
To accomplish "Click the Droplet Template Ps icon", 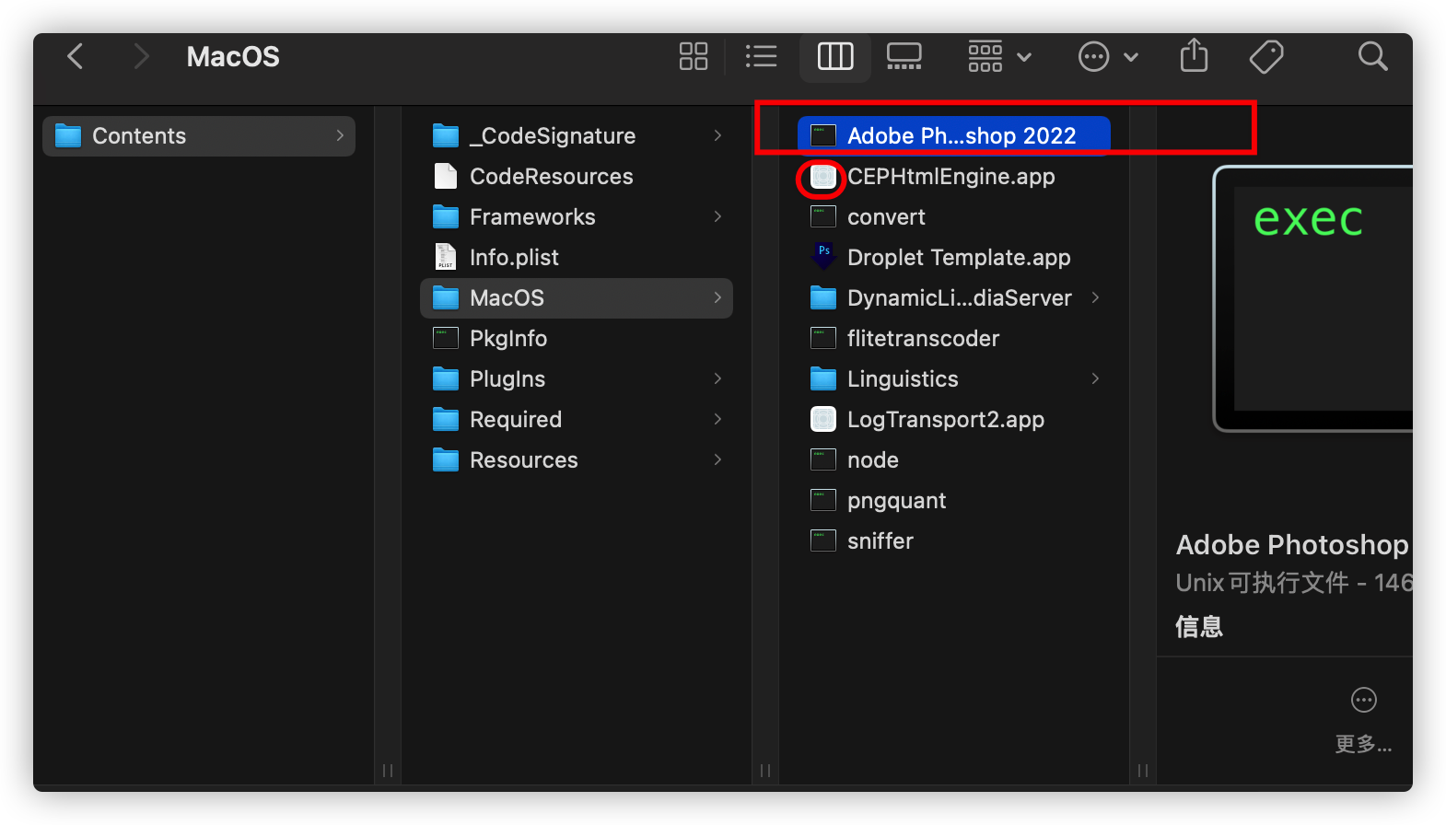I will (x=823, y=255).
